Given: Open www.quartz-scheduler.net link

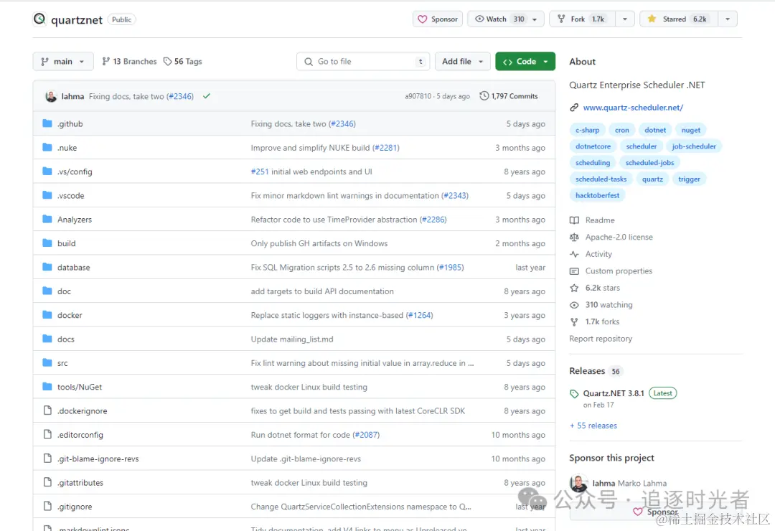Looking at the screenshot, I should [x=633, y=108].
